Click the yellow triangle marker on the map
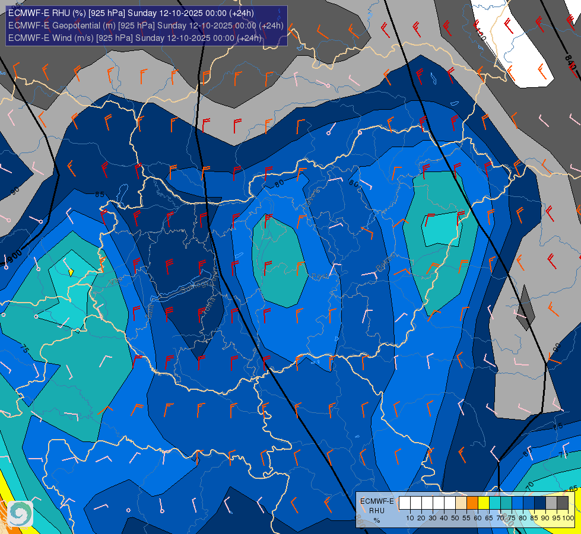581x534 pixels. click(x=71, y=272)
